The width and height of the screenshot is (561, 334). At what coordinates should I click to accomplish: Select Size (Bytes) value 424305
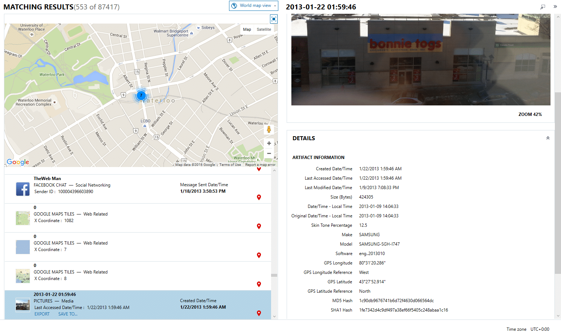click(x=366, y=197)
